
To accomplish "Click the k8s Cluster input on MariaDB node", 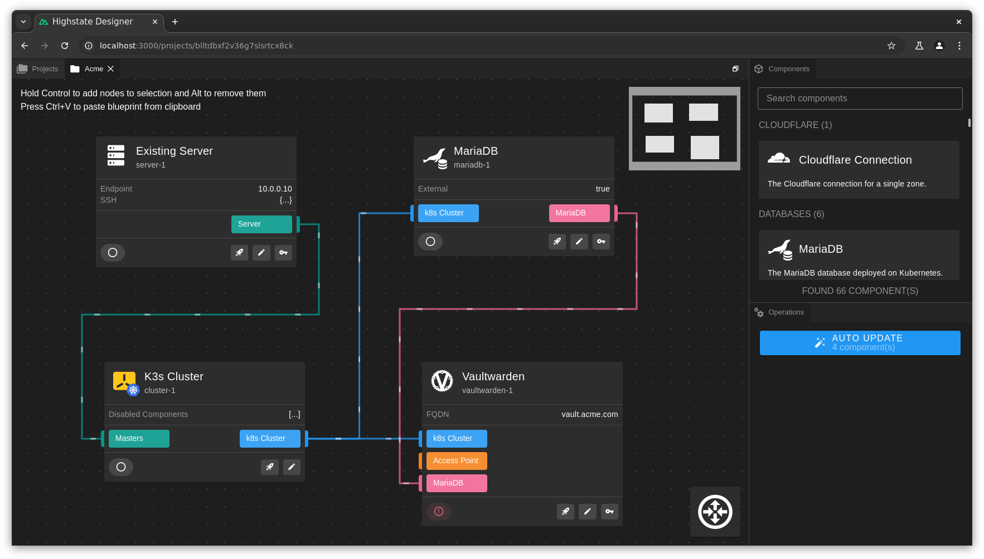I will [x=448, y=213].
